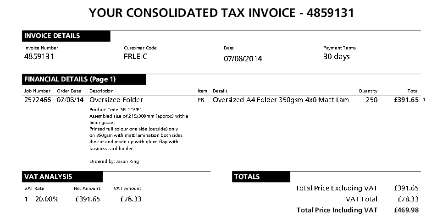Select the INVOICE DETAILS section header
Image resolution: width=437 pixels, height=222 pixels.
(x=66, y=36)
